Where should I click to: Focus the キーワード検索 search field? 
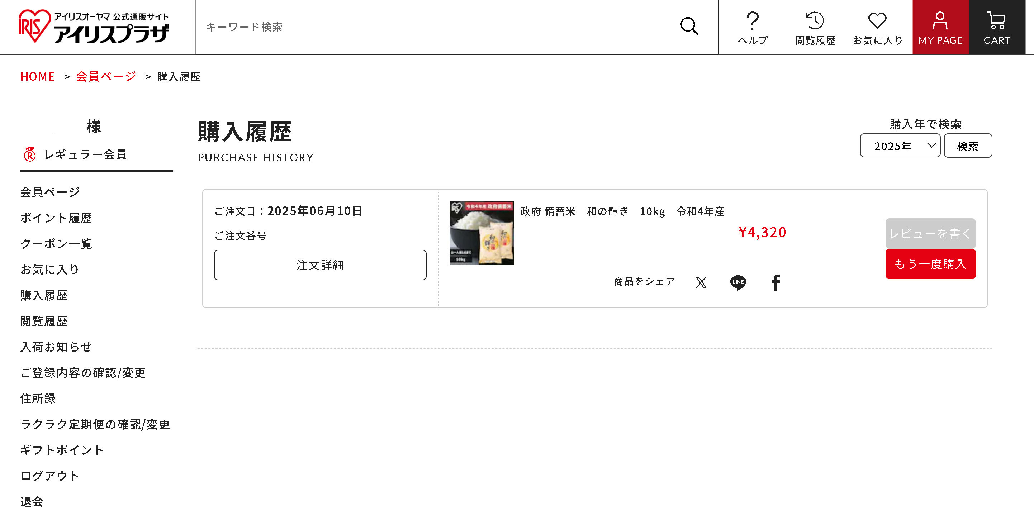437,27
